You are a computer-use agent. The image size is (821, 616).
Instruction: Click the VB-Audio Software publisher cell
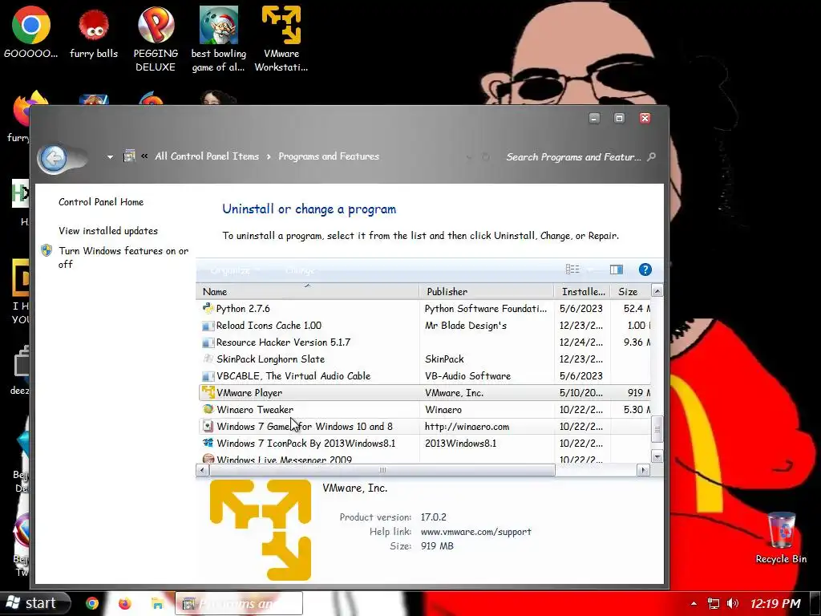[x=467, y=375]
